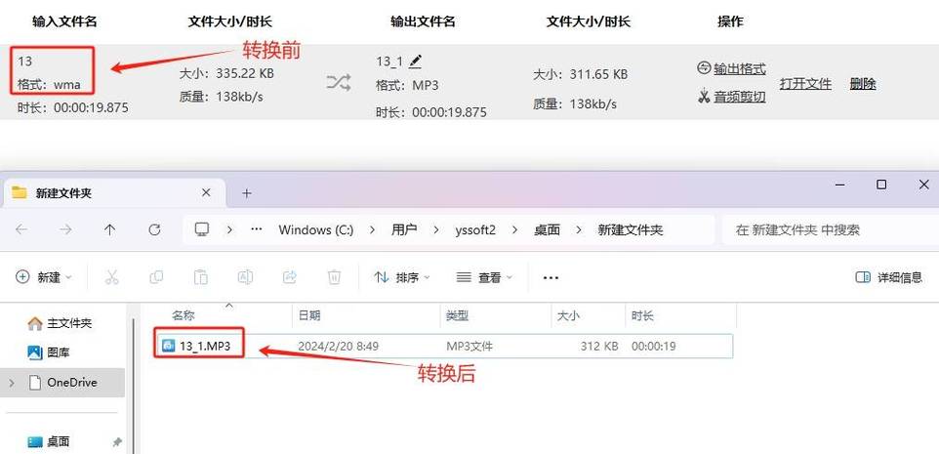The width and height of the screenshot is (939, 454).
Task: Click the 打开文件 link
Action: pos(805,84)
